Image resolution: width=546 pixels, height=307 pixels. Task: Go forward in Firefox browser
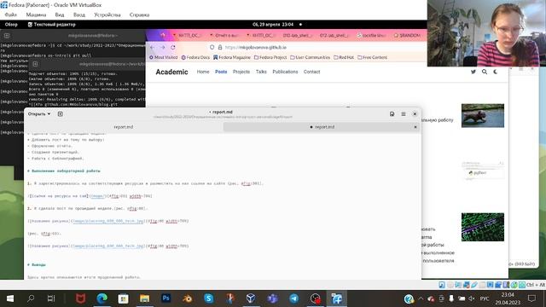(163, 48)
